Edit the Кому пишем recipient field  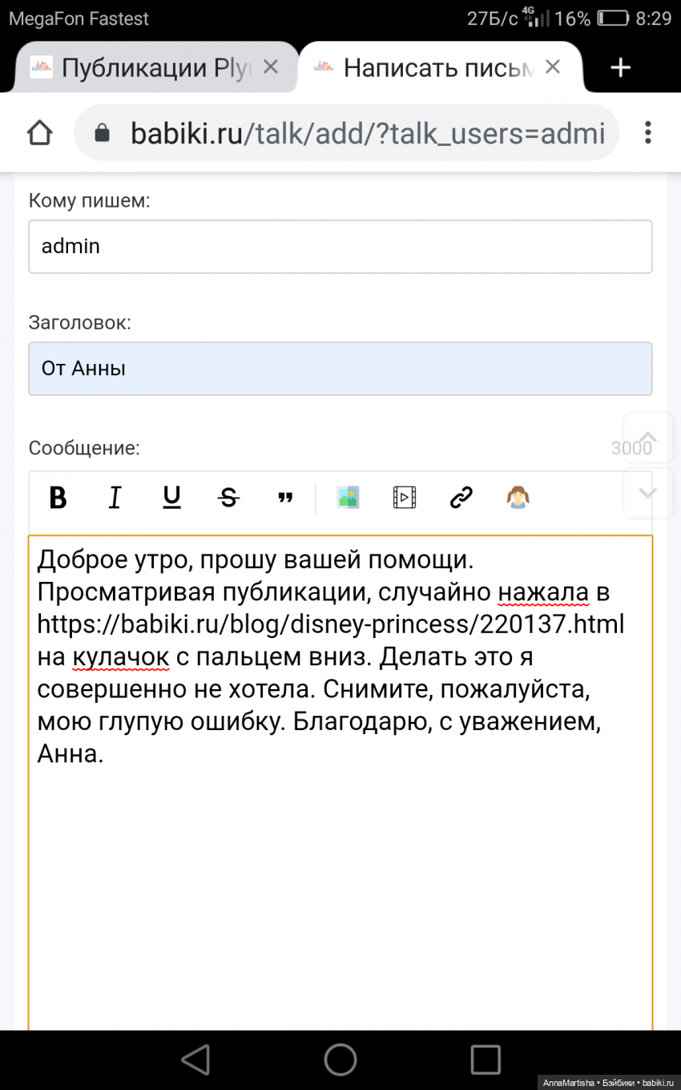pyautogui.click(x=340, y=246)
